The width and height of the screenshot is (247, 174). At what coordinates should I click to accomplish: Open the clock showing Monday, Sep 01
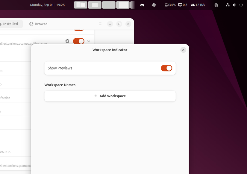(48, 5)
